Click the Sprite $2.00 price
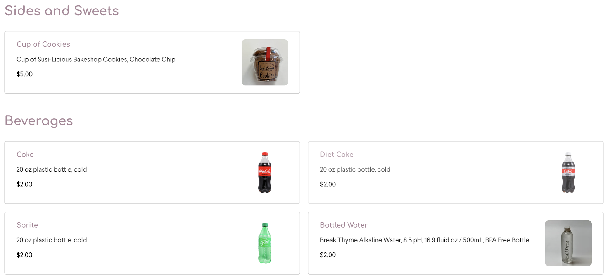Screen dimensions: 608x278 pos(24,255)
